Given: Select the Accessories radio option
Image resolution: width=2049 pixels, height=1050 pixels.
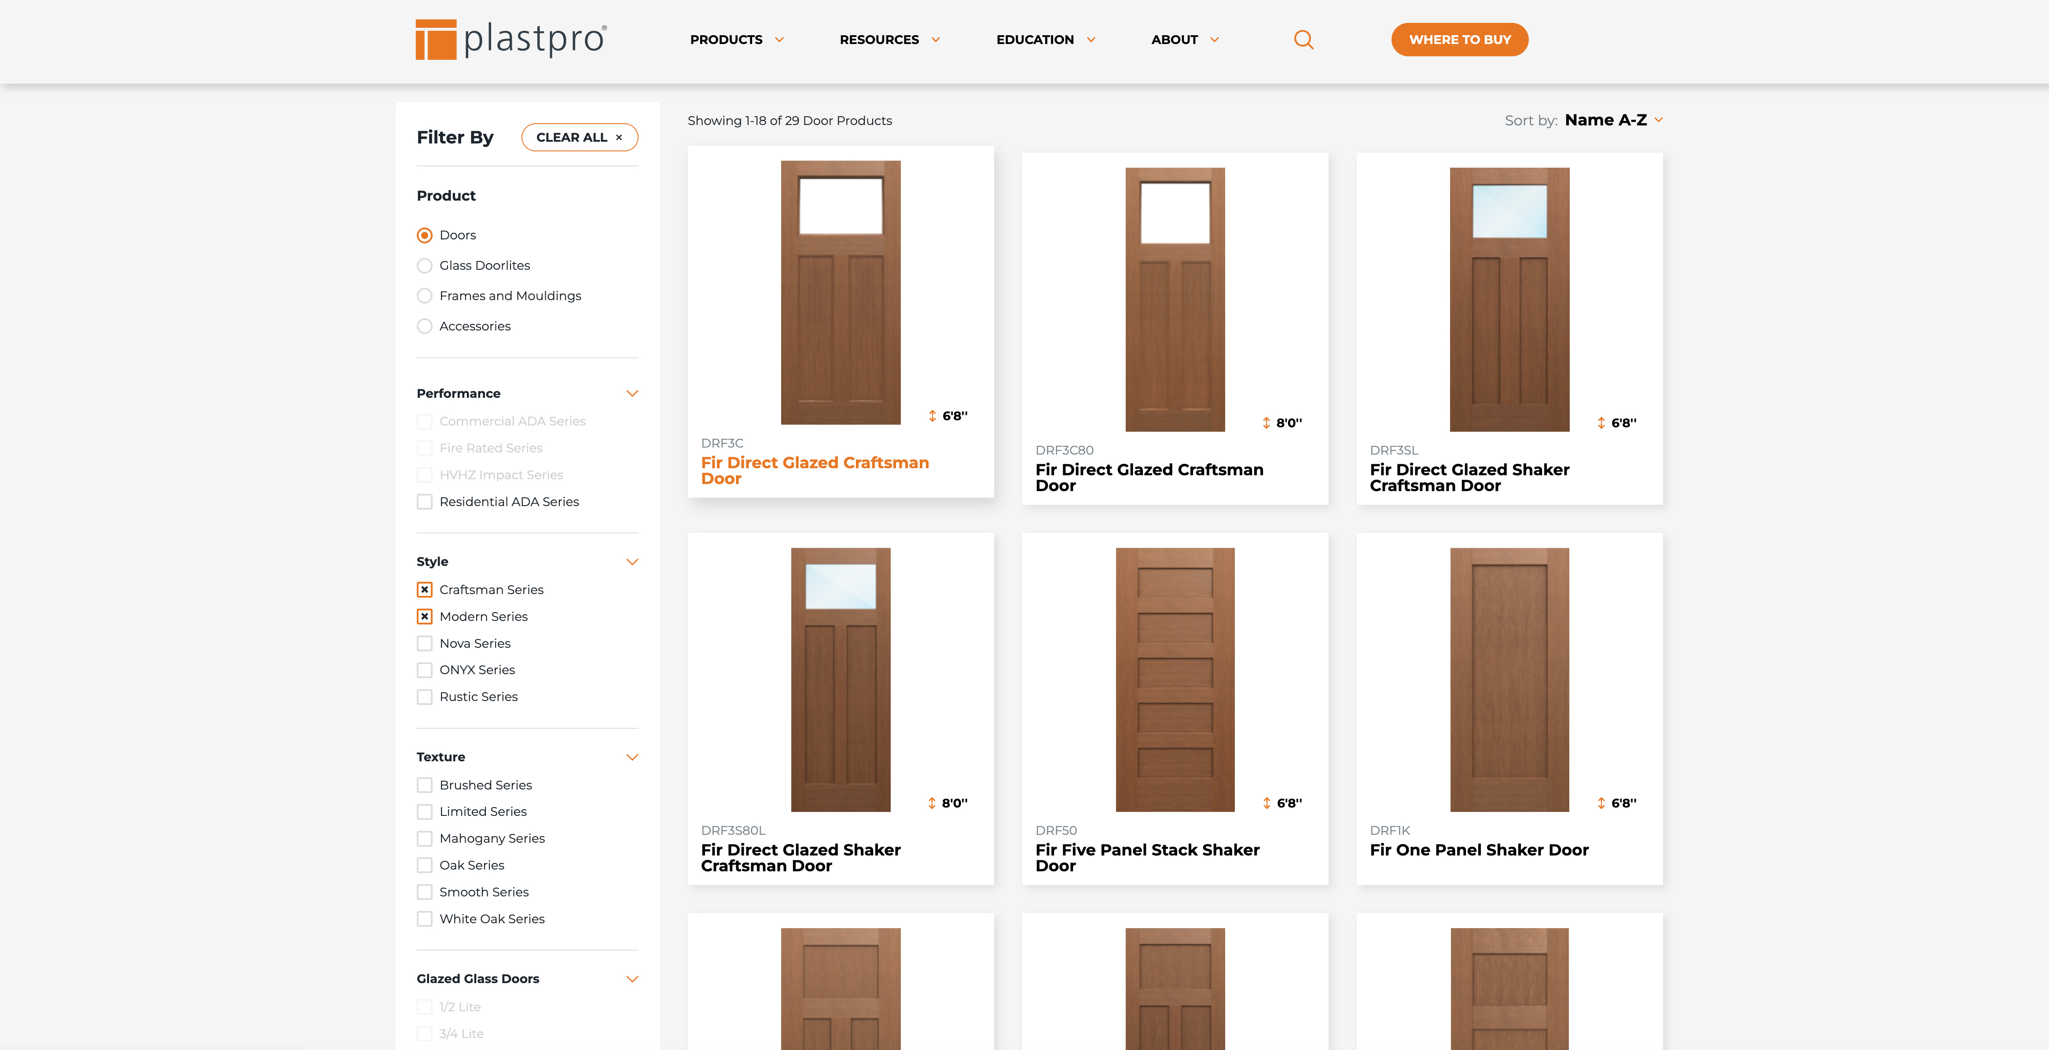Looking at the screenshot, I should (425, 326).
